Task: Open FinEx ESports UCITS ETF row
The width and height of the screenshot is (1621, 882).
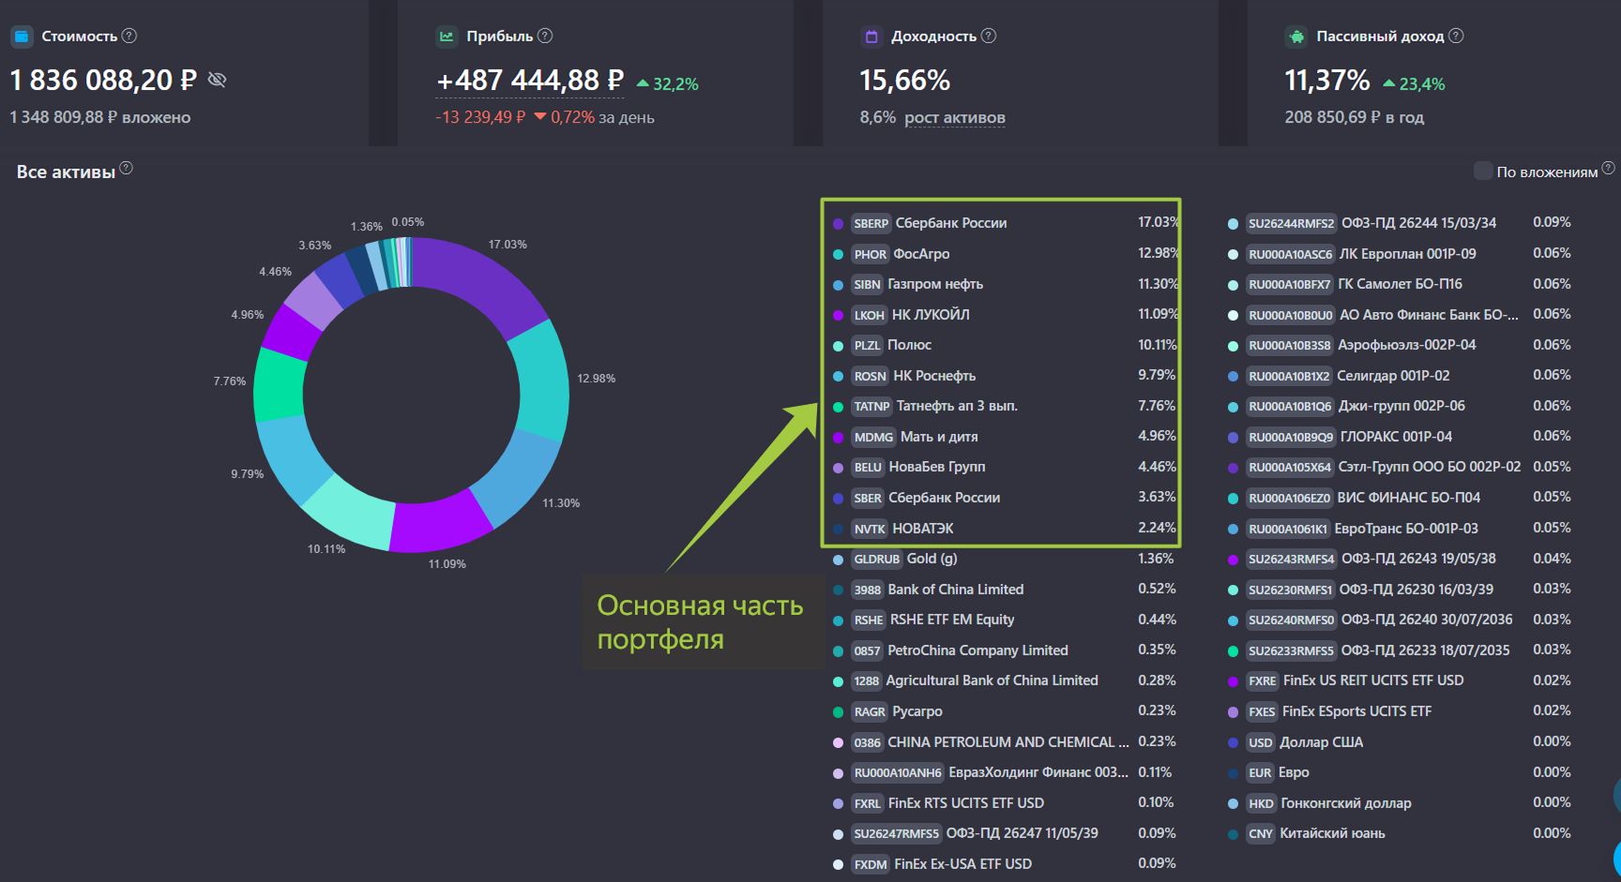Action: (x=1399, y=711)
